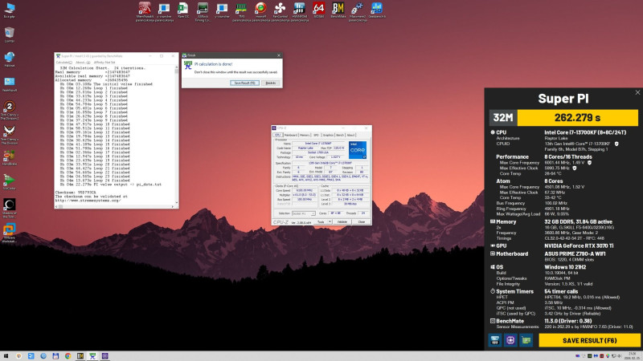
Task: Open the HWiNFO64 desktop shortcut
Action: pos(299,11)
